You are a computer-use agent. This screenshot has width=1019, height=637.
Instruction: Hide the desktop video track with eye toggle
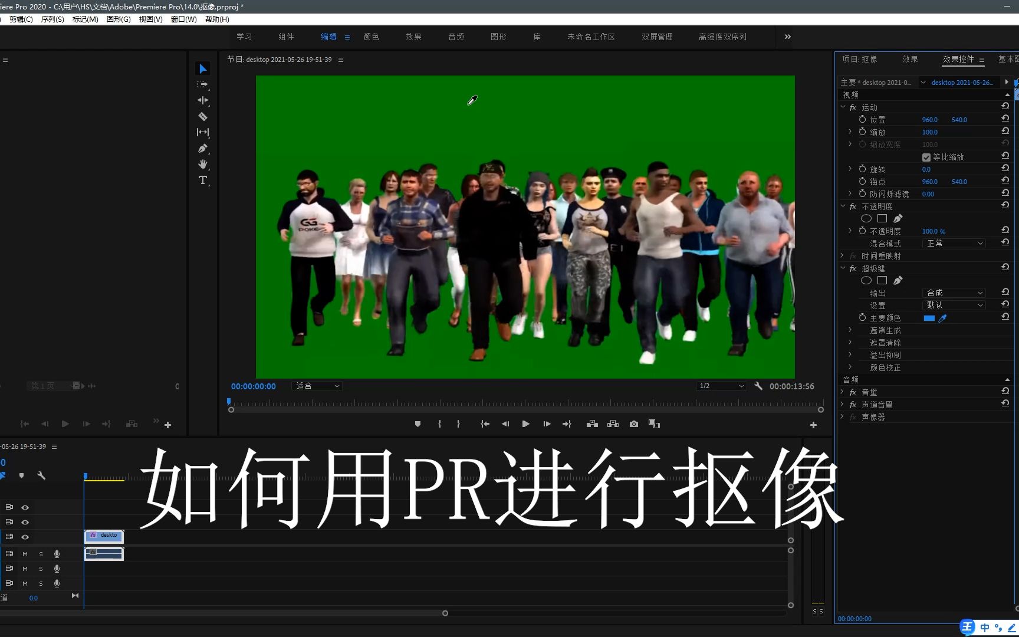25,537
